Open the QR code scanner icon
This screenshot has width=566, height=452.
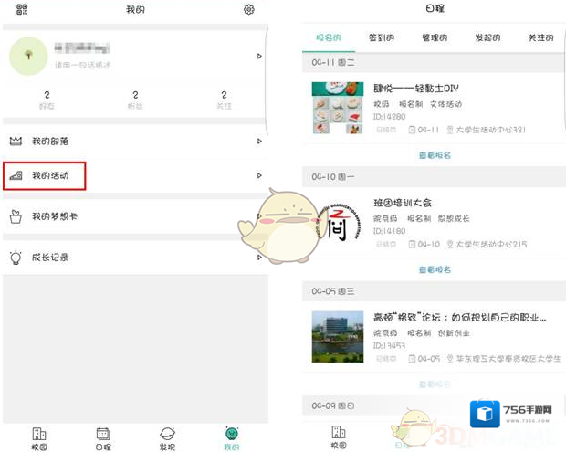[22, 9]
